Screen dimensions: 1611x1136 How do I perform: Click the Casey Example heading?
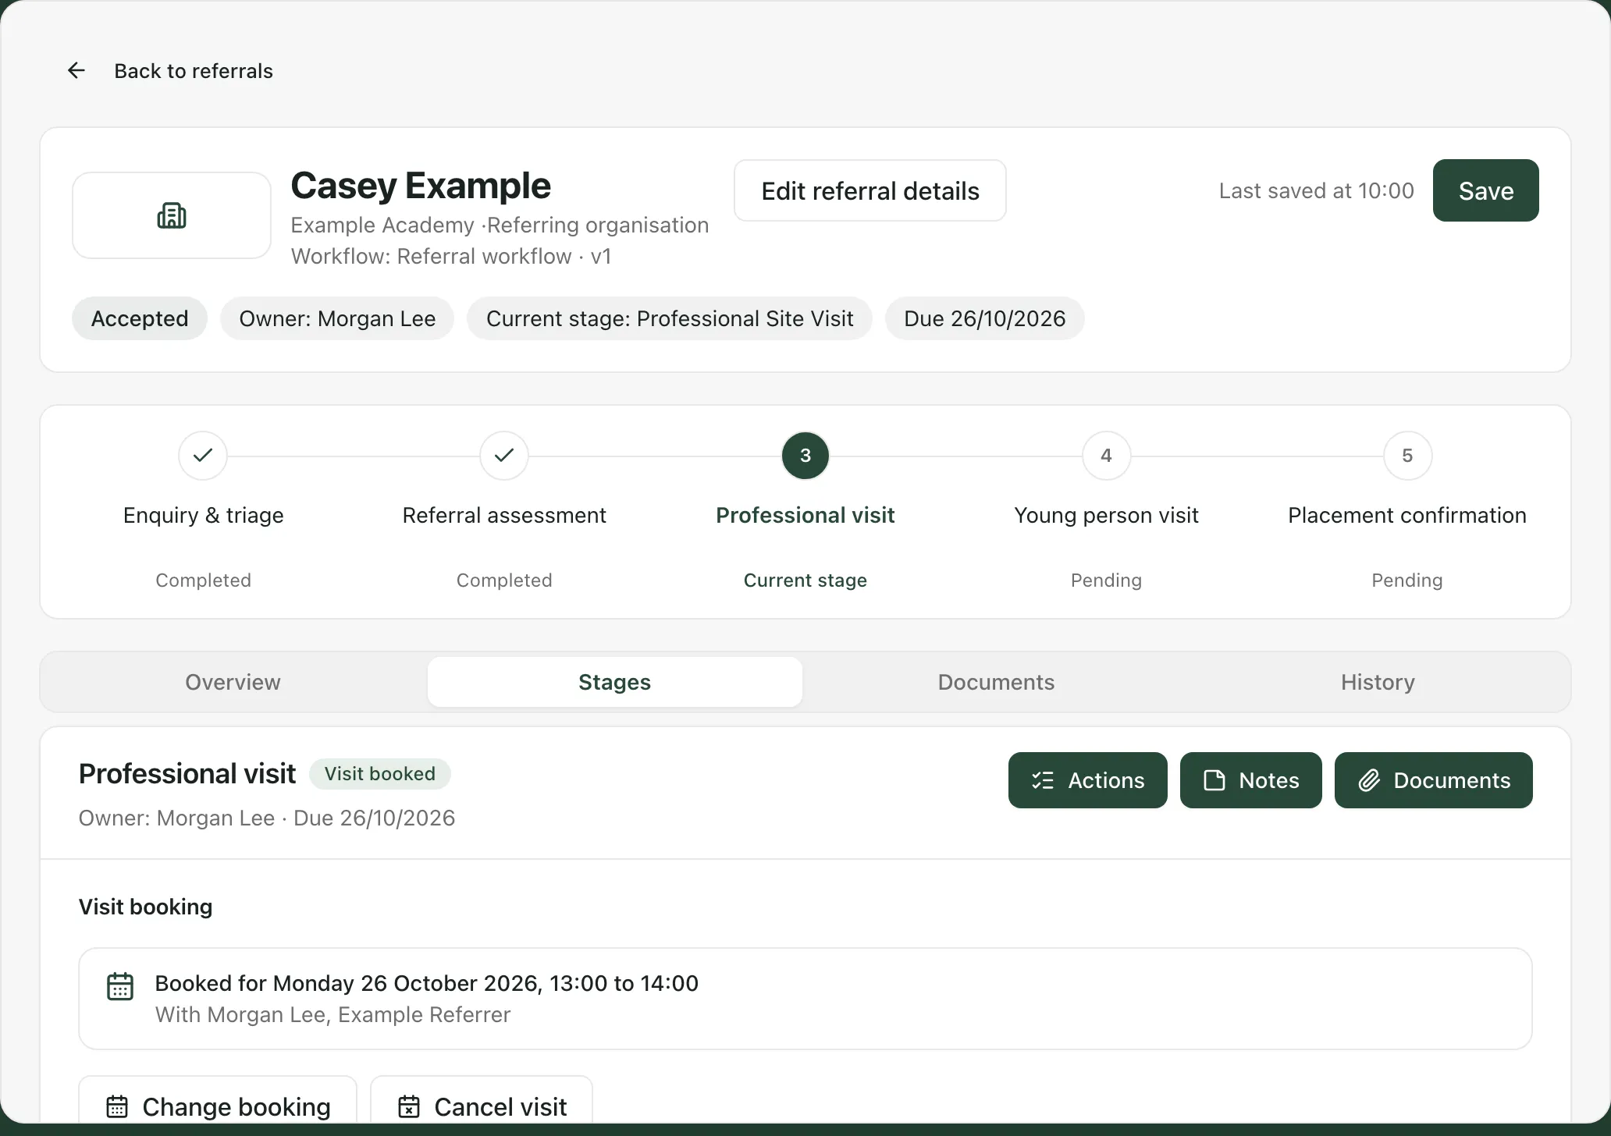coord(421,186)
